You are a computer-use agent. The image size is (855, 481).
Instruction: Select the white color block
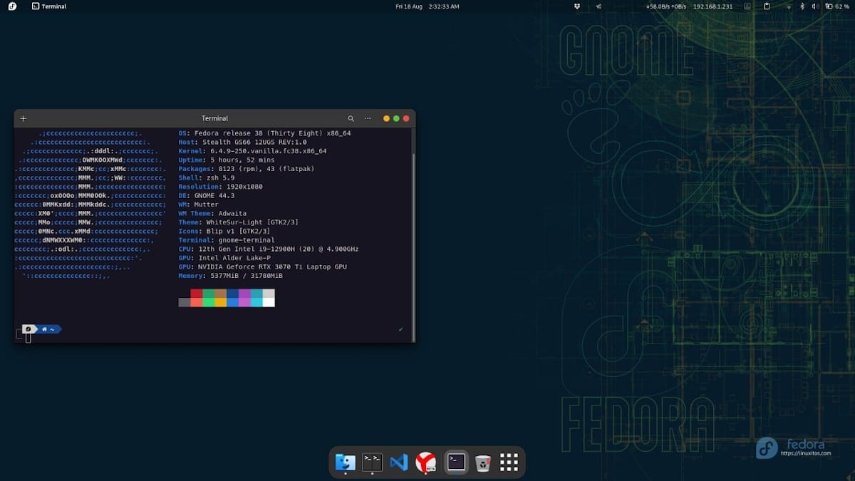(269, 302)
